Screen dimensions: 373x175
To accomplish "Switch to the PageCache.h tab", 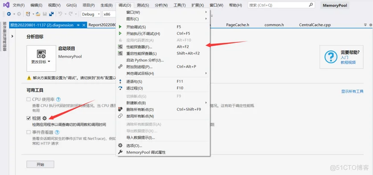I will click(x=238, y=25).
